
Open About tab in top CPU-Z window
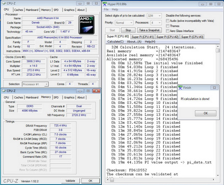(81, 10)
